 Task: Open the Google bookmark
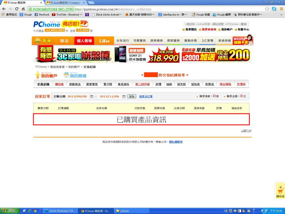pos(26,14)
